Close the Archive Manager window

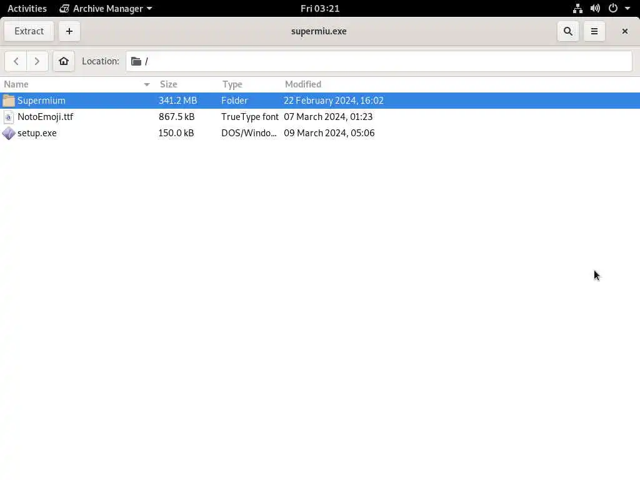tap(624, 31)
